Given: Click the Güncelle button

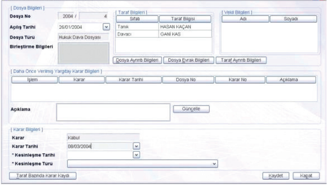Looking at the screenshot, I should tap(191, 109).
